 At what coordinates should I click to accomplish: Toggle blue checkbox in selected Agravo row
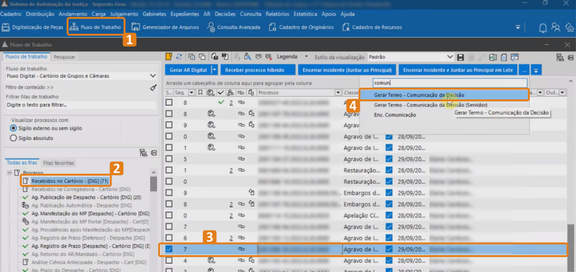(389, 249)
